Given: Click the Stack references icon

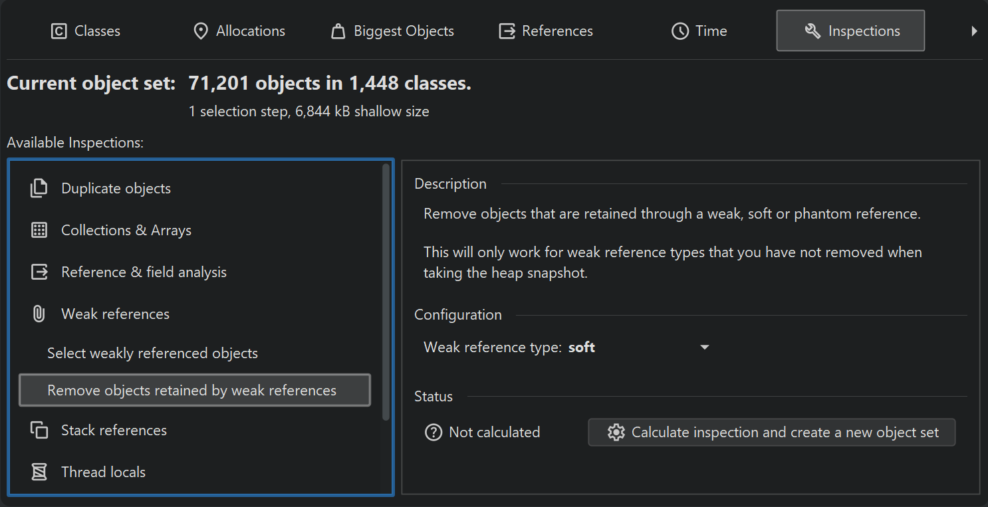Looking at the screenshot, I should click(x=39, y=431).
